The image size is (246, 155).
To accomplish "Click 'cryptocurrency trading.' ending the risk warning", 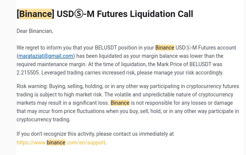I will [43, 119].
